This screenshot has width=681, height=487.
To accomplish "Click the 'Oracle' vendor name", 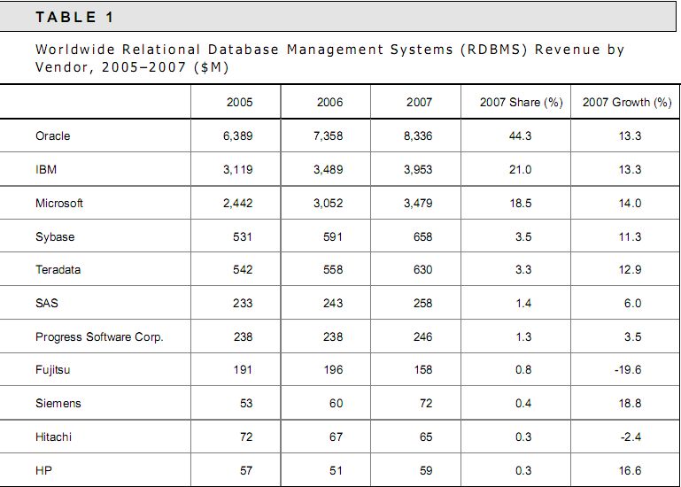I will (52, 136).
